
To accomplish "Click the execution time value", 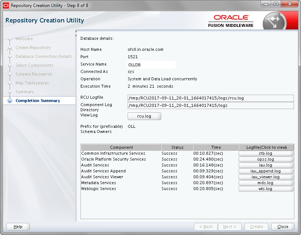I will coord(150,86).
